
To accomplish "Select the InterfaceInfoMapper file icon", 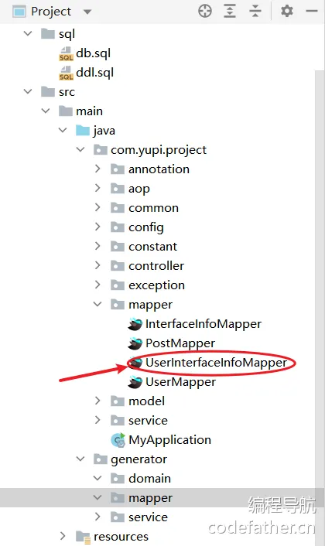I will [135, 324].
